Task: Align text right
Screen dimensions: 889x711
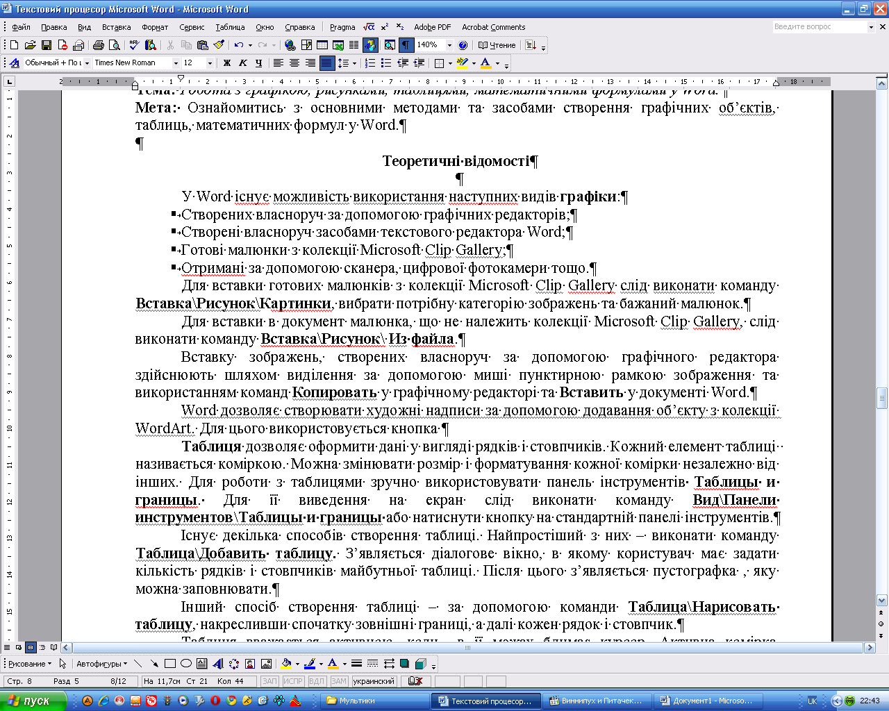Action: pyautogui.click(x=310, y=62)
